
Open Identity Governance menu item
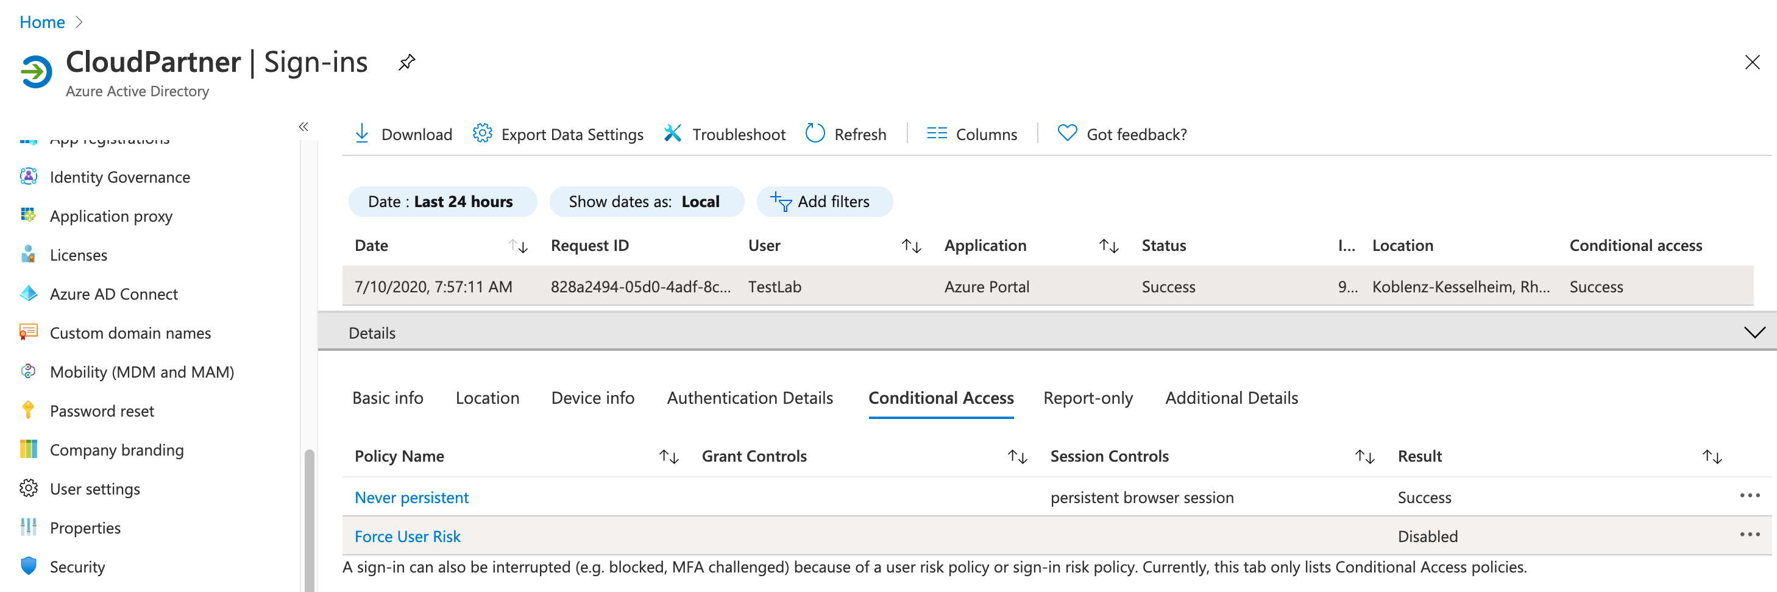(x=120, y=177)
